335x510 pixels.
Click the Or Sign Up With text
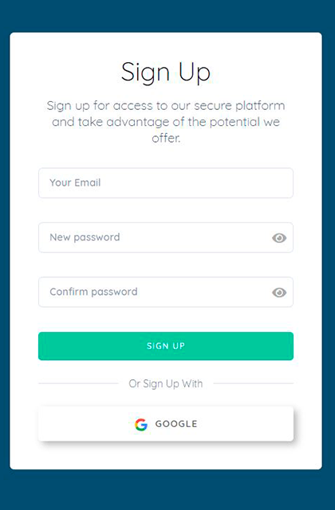tap(166, 384)
